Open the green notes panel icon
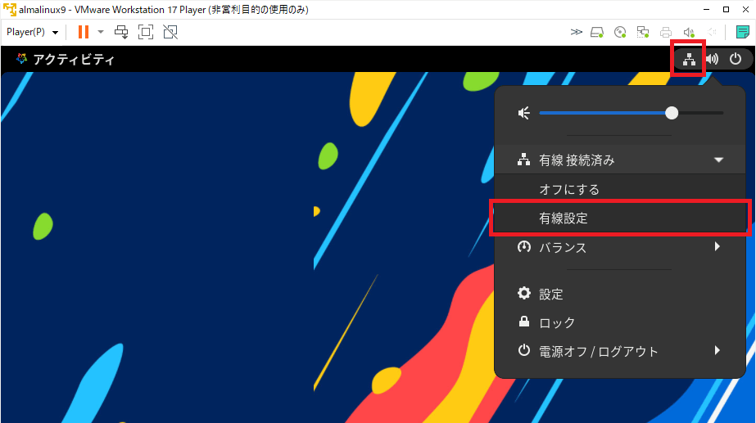This screenshot has height=423, width=756. point(742,33)
